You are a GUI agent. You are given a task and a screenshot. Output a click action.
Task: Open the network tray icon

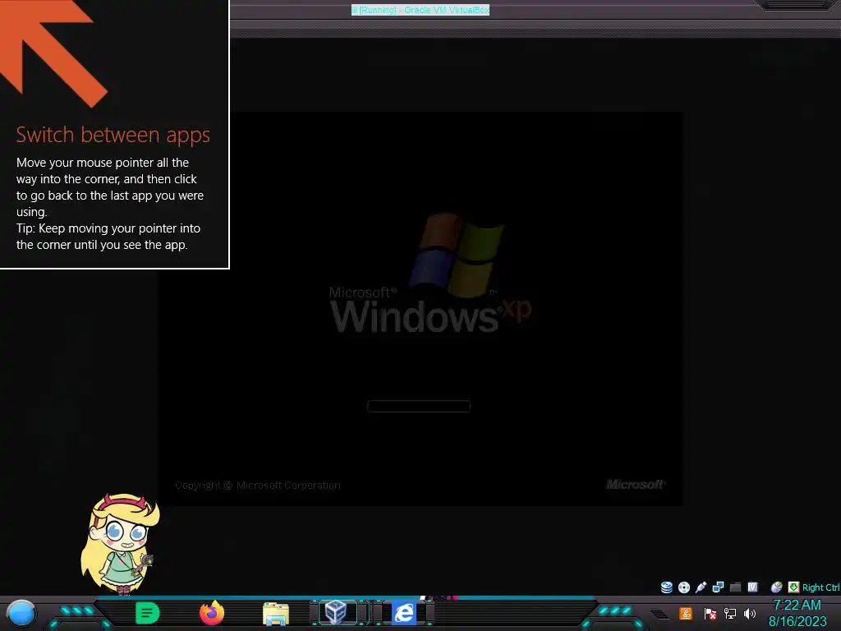729,613
